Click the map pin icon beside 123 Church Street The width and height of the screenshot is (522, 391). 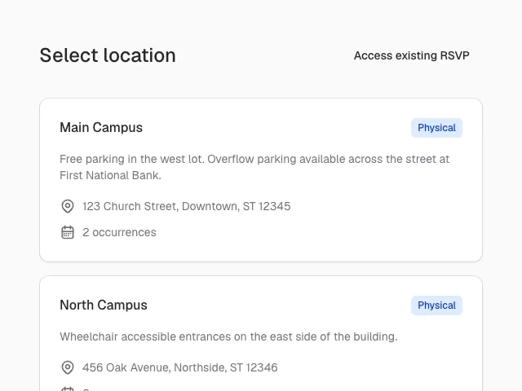coord(68,206)
